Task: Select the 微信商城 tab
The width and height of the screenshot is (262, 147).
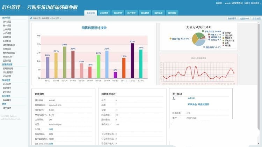Action: 172,13
